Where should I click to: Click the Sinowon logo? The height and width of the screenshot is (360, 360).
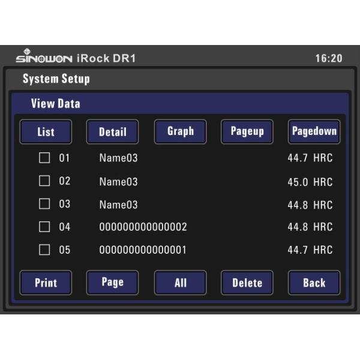tap(43, 57)
